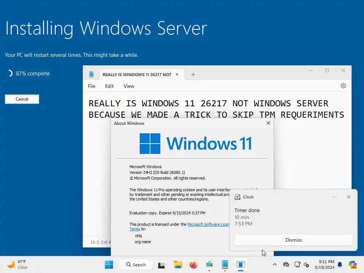
Task: Open File Explorer from taskbar
Action: (x=178, y=264)
